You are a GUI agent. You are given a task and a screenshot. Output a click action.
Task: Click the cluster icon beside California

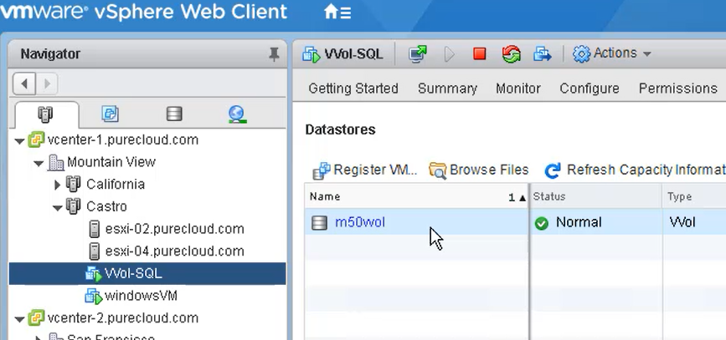coord(73,184)
